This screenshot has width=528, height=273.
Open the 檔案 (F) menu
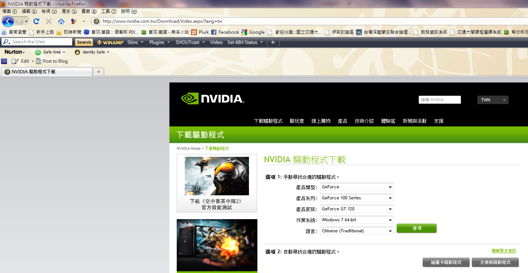(x=10, y=11)
